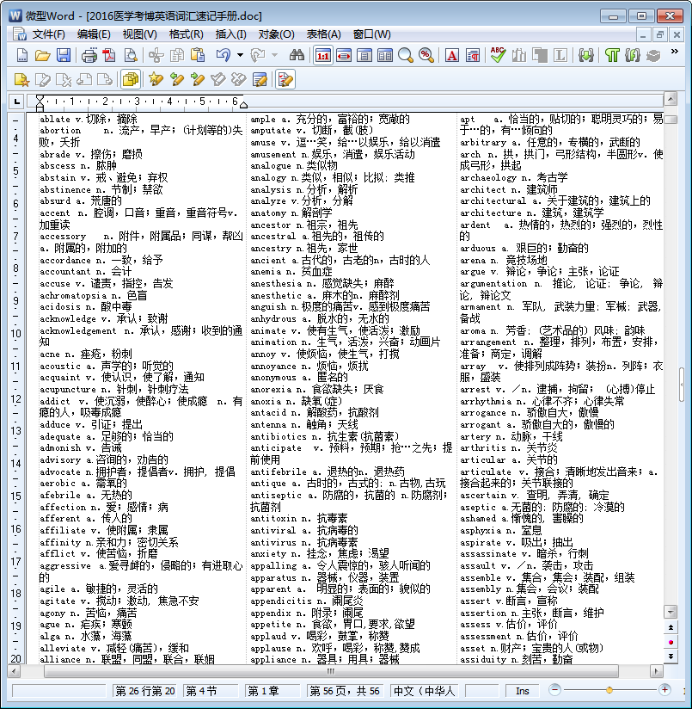Click the red dot browse object button
This screenshot has height=709, width=692.
point(671,642)
